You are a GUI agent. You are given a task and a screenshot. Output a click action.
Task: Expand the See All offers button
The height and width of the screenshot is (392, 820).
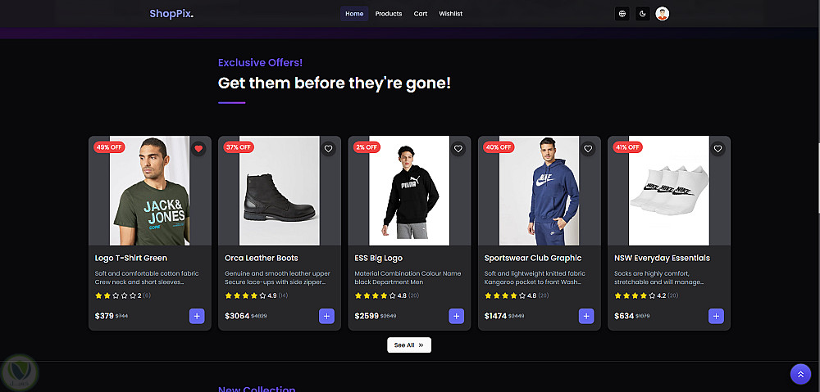tap(409, 345)
